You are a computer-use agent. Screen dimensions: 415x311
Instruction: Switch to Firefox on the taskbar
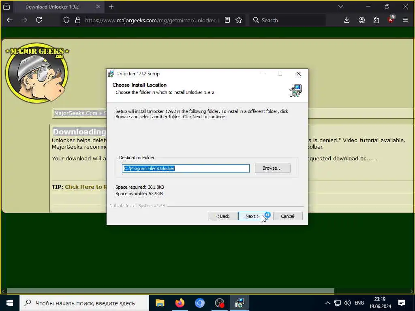pyautogui.click(x=180, y=303)
